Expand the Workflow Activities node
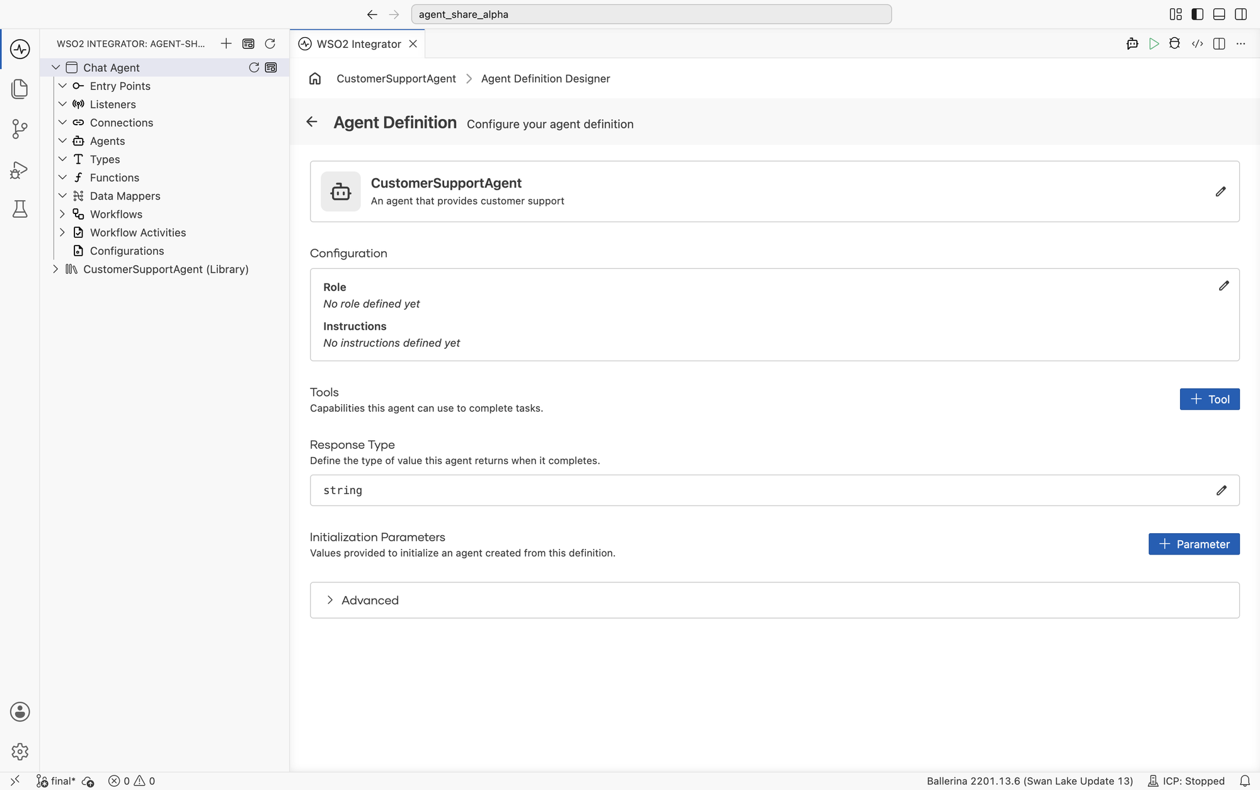Image resolution: width=1260 pixels, height=790 pixels. 62,232
